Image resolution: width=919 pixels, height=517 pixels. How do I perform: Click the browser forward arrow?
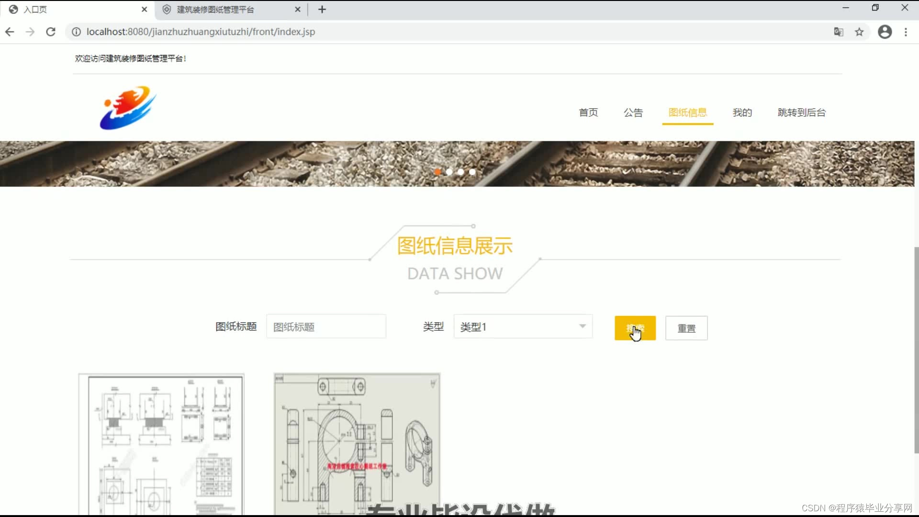30,32
